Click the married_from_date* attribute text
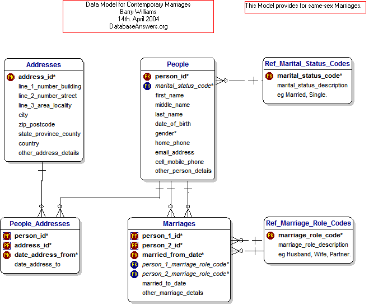The height and width of the screenshot is (305, 369). pyautogui.click(x=173, y=255)
